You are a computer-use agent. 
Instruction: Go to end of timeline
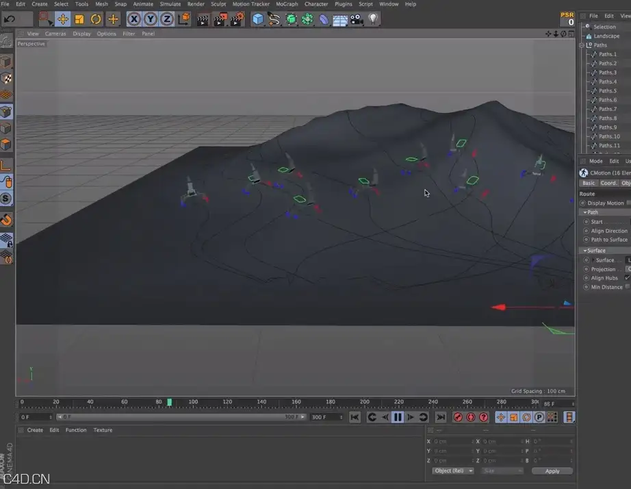pyautogui.click(x=441, y=417)
